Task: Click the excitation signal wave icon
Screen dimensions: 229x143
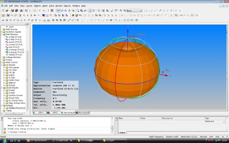Action: [12, 15]
